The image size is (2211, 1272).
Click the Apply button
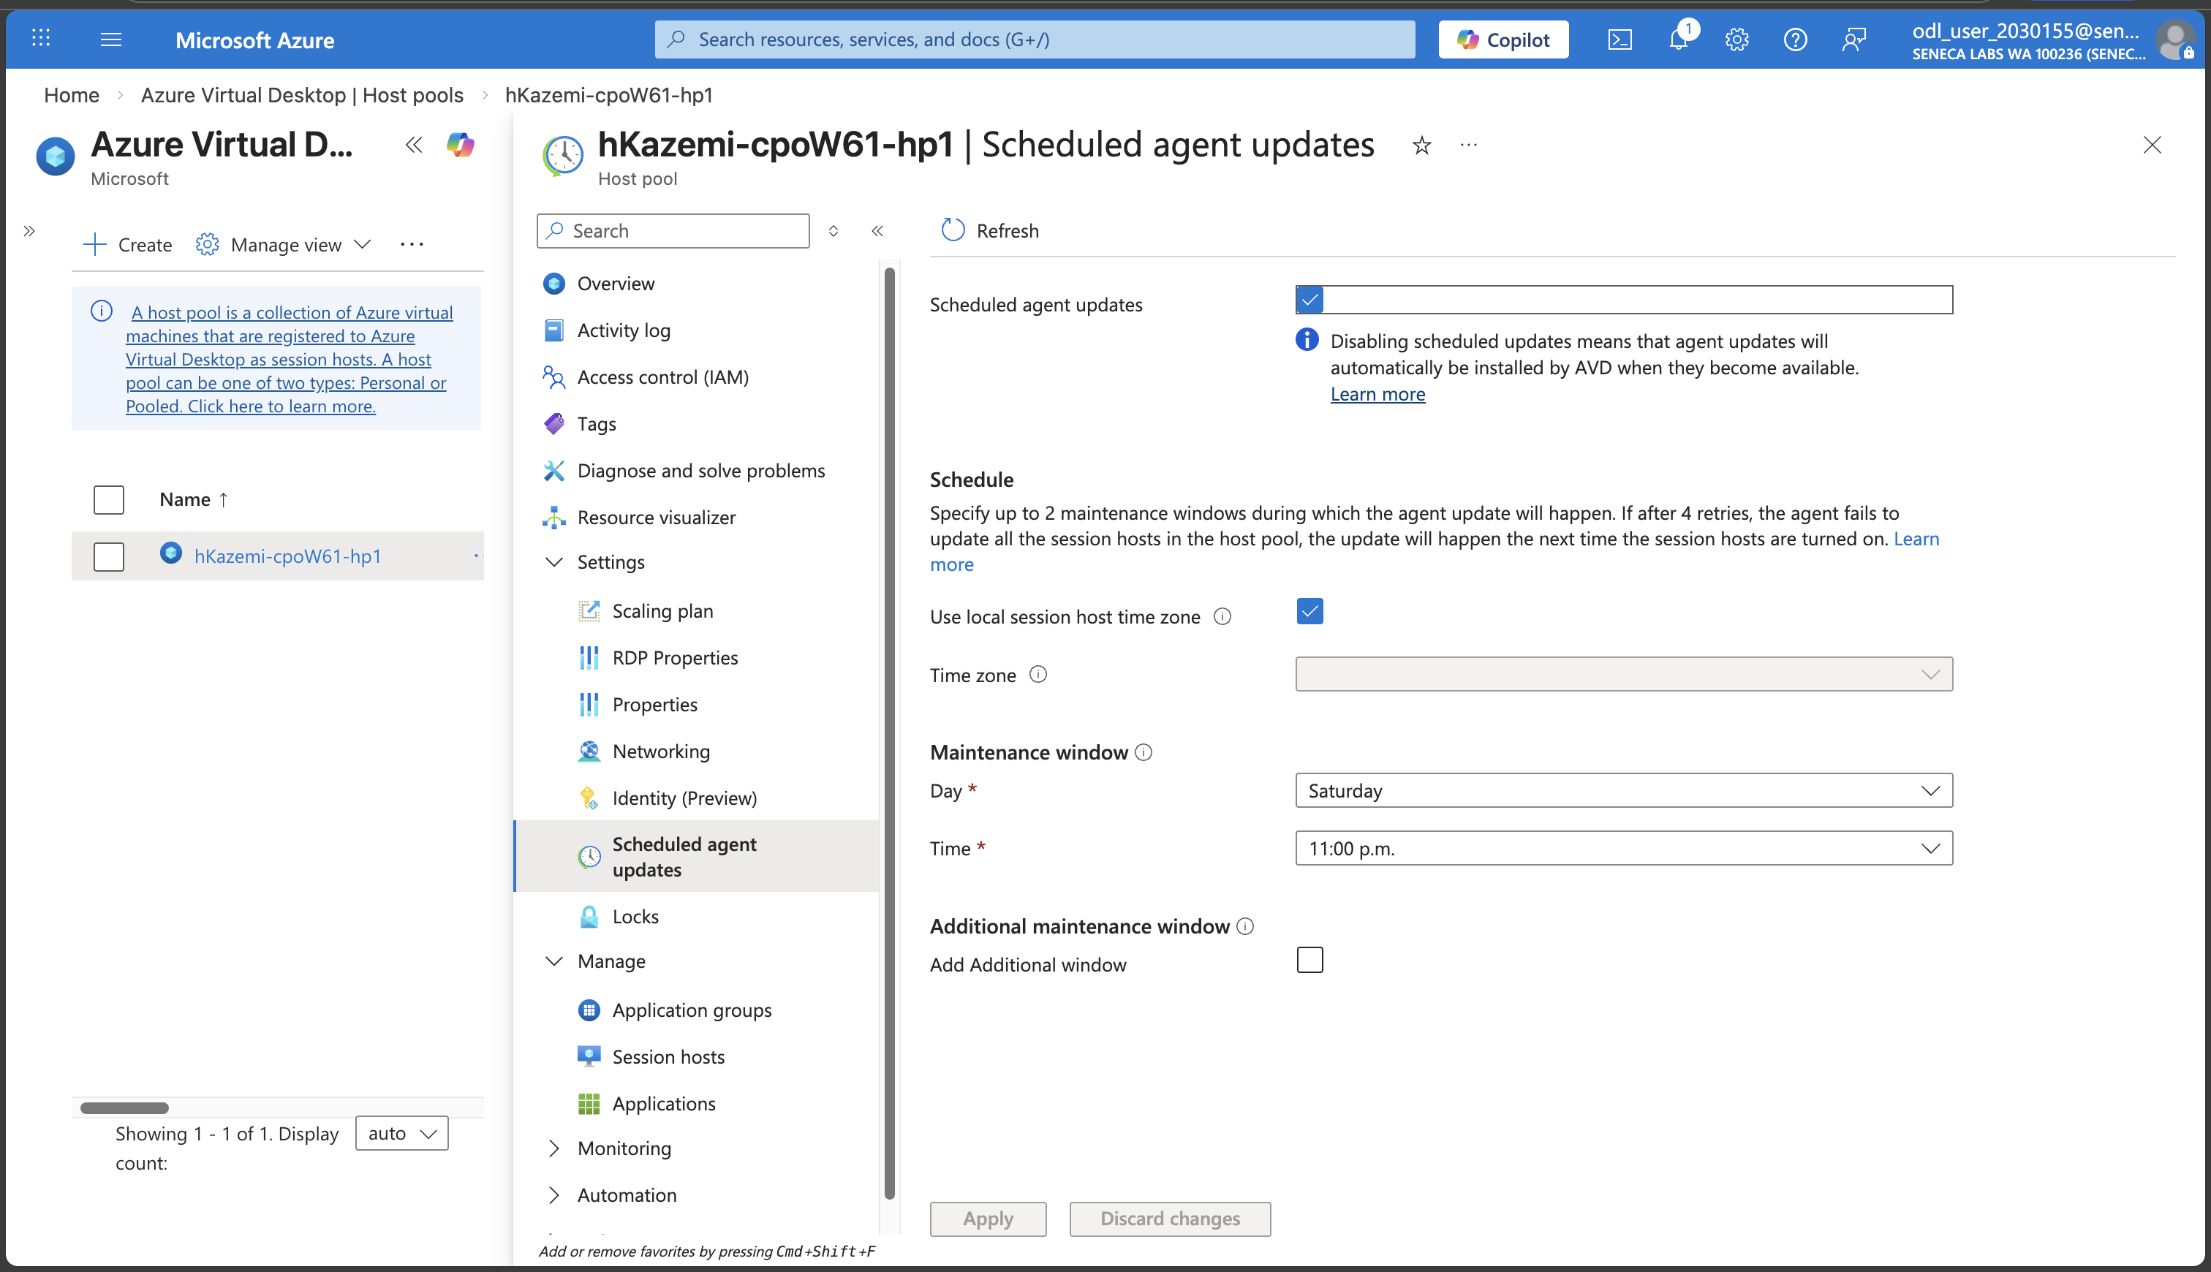pos(988,1219)
